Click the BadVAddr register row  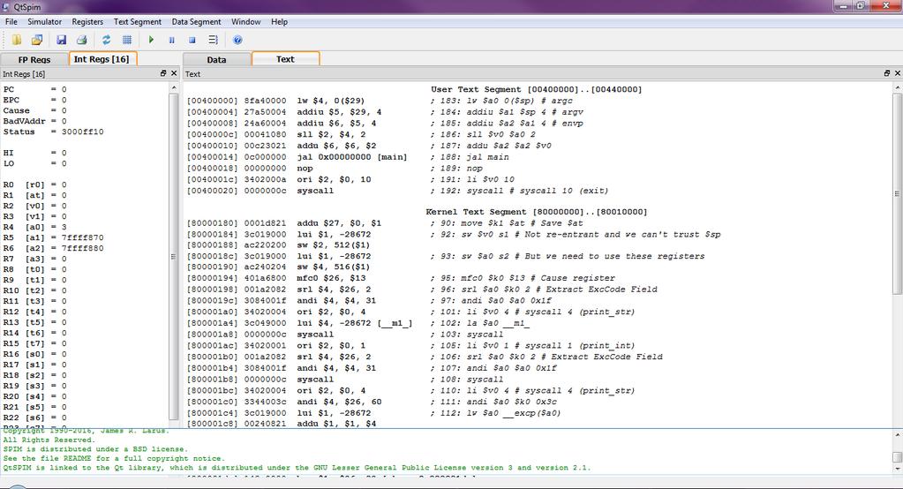34,121
